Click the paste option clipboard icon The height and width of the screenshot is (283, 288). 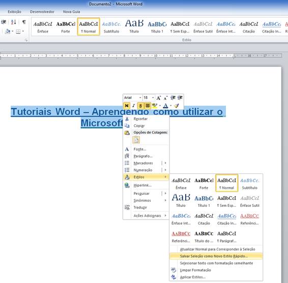tap(136, 140)
